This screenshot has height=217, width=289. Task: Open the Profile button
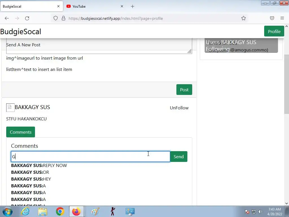pyautogui.click(x=274, y=31)
